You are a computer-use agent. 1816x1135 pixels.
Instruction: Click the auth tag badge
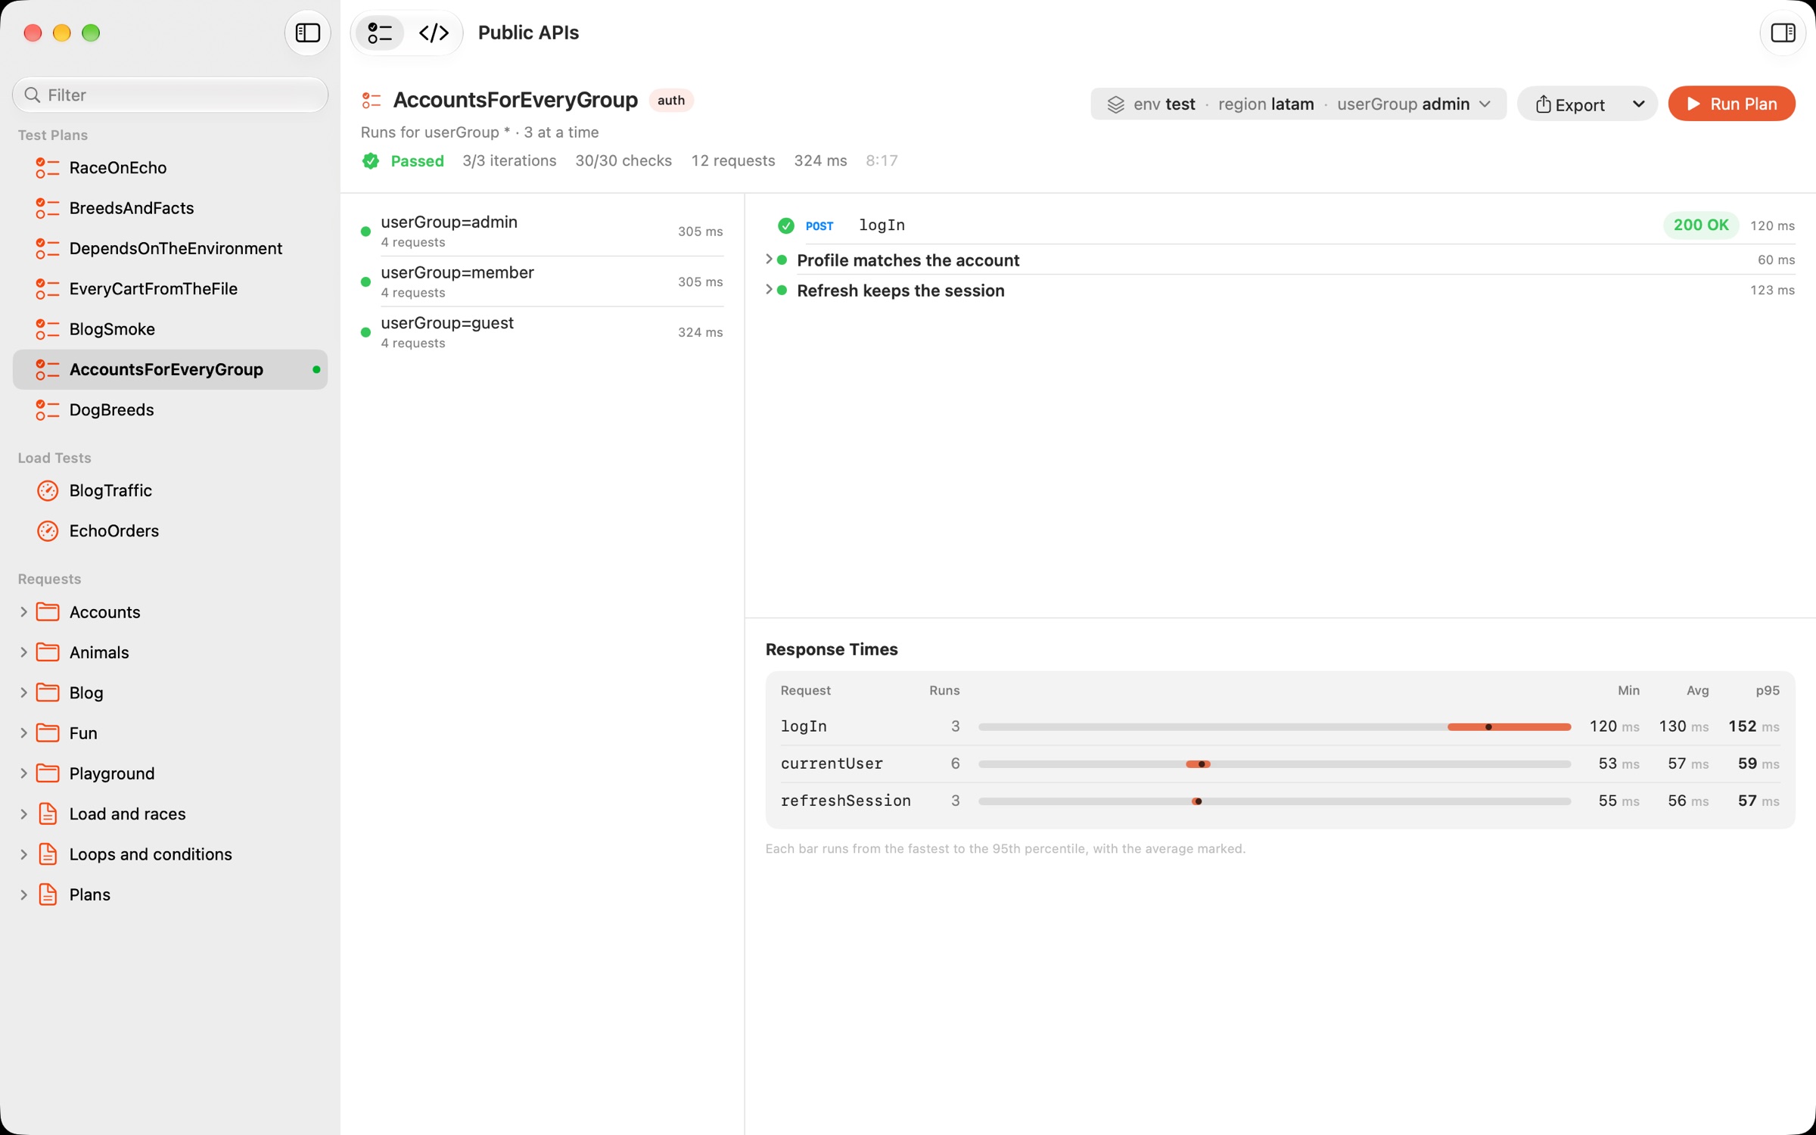[671, 100]
